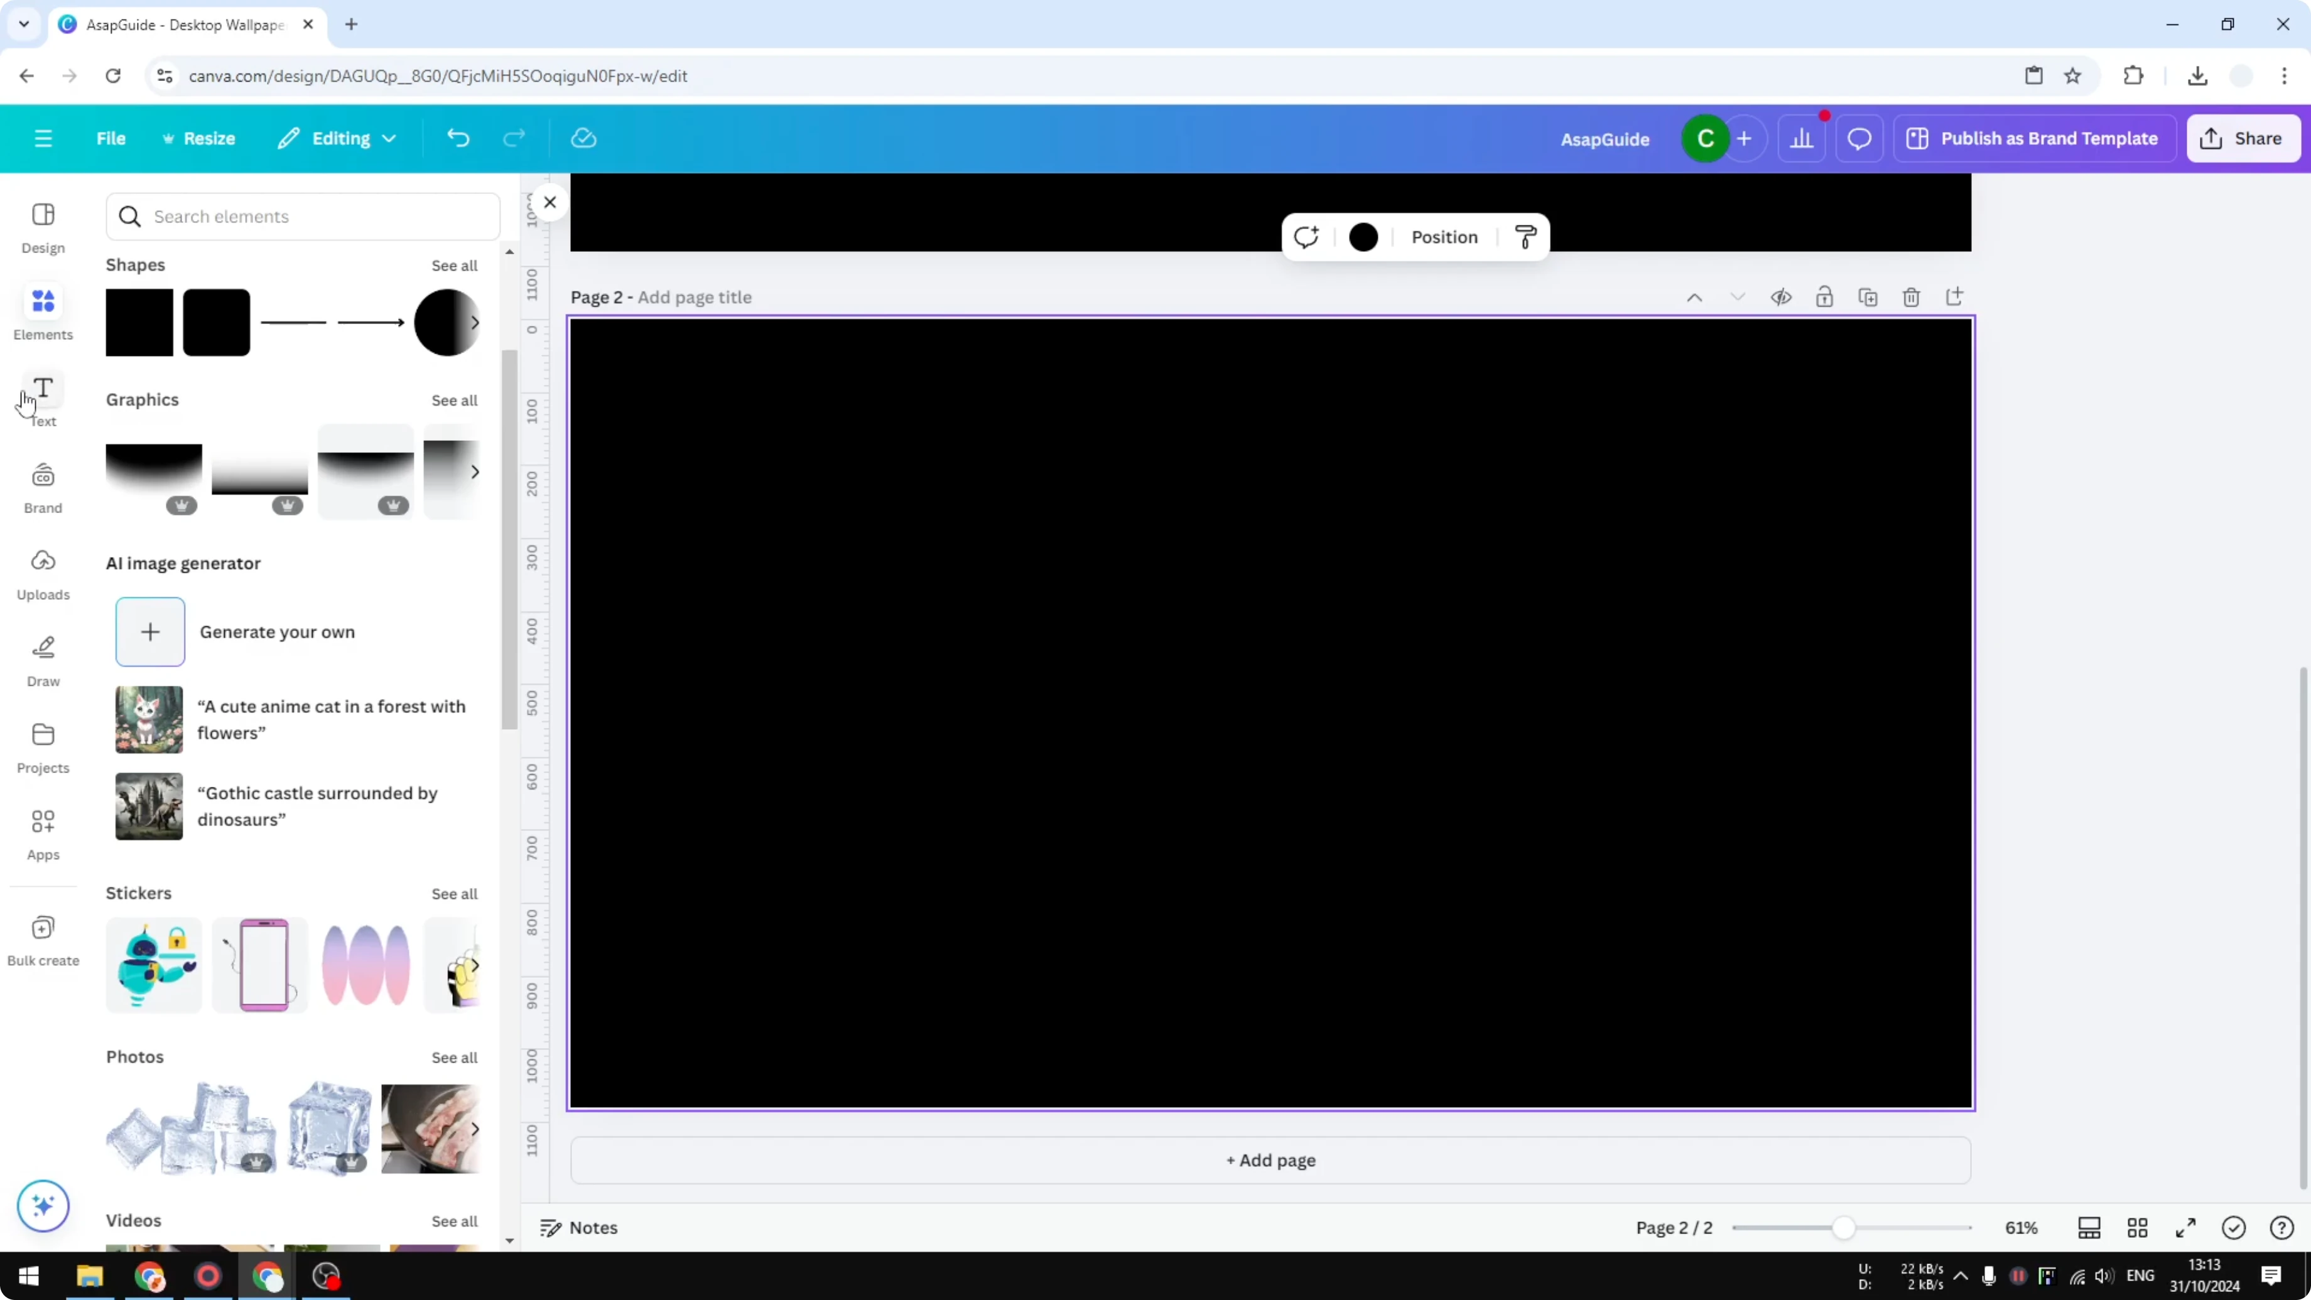Viewport: 2311px width, 1300px height.
Task: Open the Resize menu
Action: (x=199, y=138)
